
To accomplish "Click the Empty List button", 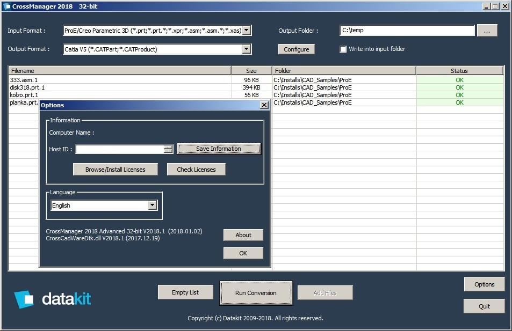I will pos(185,292).
